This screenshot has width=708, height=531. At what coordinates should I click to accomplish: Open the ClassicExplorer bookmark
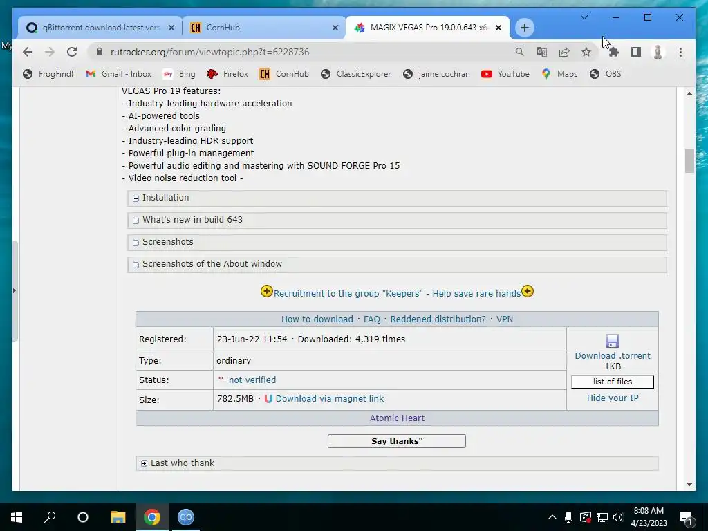tap(355, 74)
